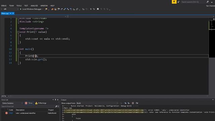Select the Main.cpp editor tab

(5, 13)
